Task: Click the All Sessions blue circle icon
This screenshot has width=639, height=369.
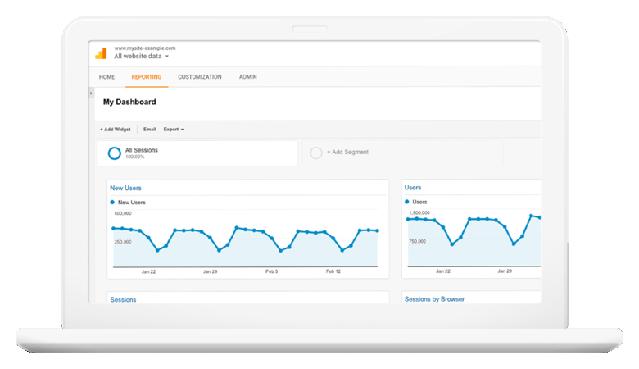Action: coord(114,153)
